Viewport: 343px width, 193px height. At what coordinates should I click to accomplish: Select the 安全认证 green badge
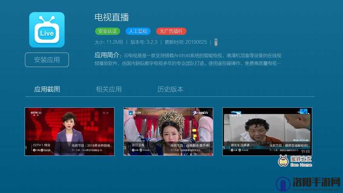pos(107,31)
